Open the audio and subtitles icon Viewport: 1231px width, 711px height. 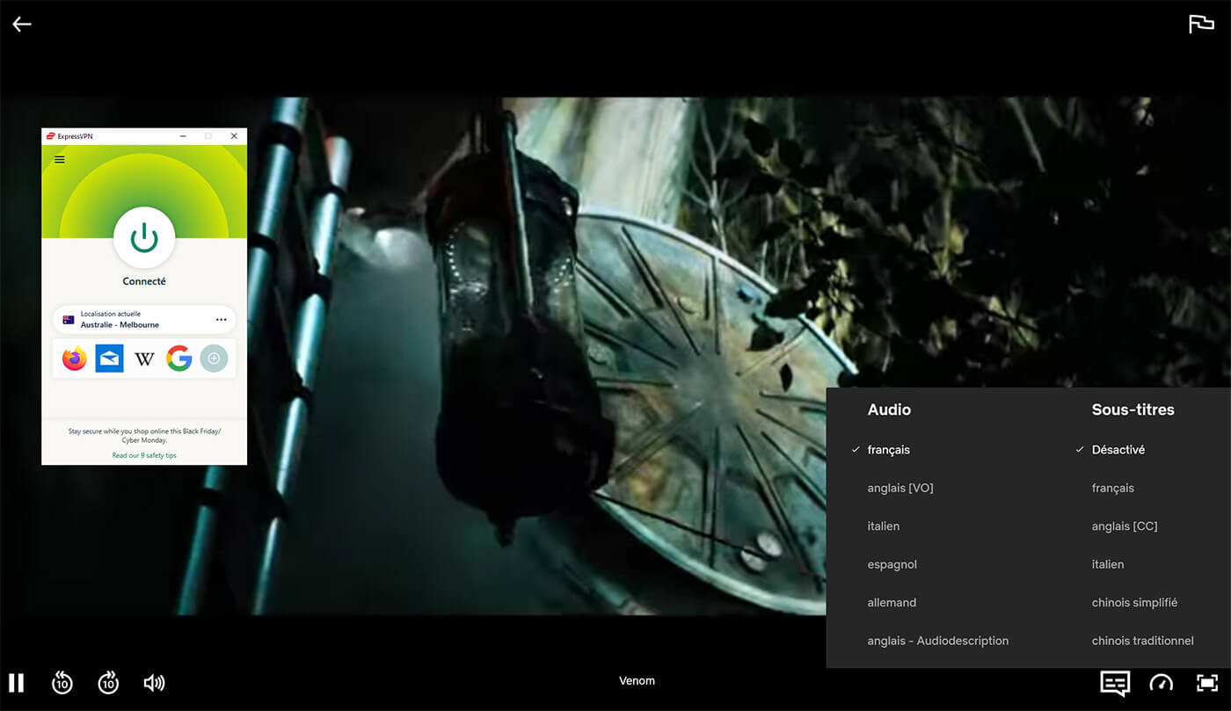pyautogui.click(x=1115, y=683)
